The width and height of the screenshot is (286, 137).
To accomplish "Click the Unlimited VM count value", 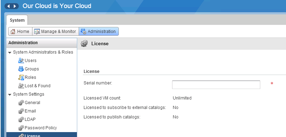I will [182, 98].
